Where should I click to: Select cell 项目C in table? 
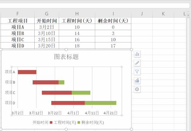click(18, 40)
